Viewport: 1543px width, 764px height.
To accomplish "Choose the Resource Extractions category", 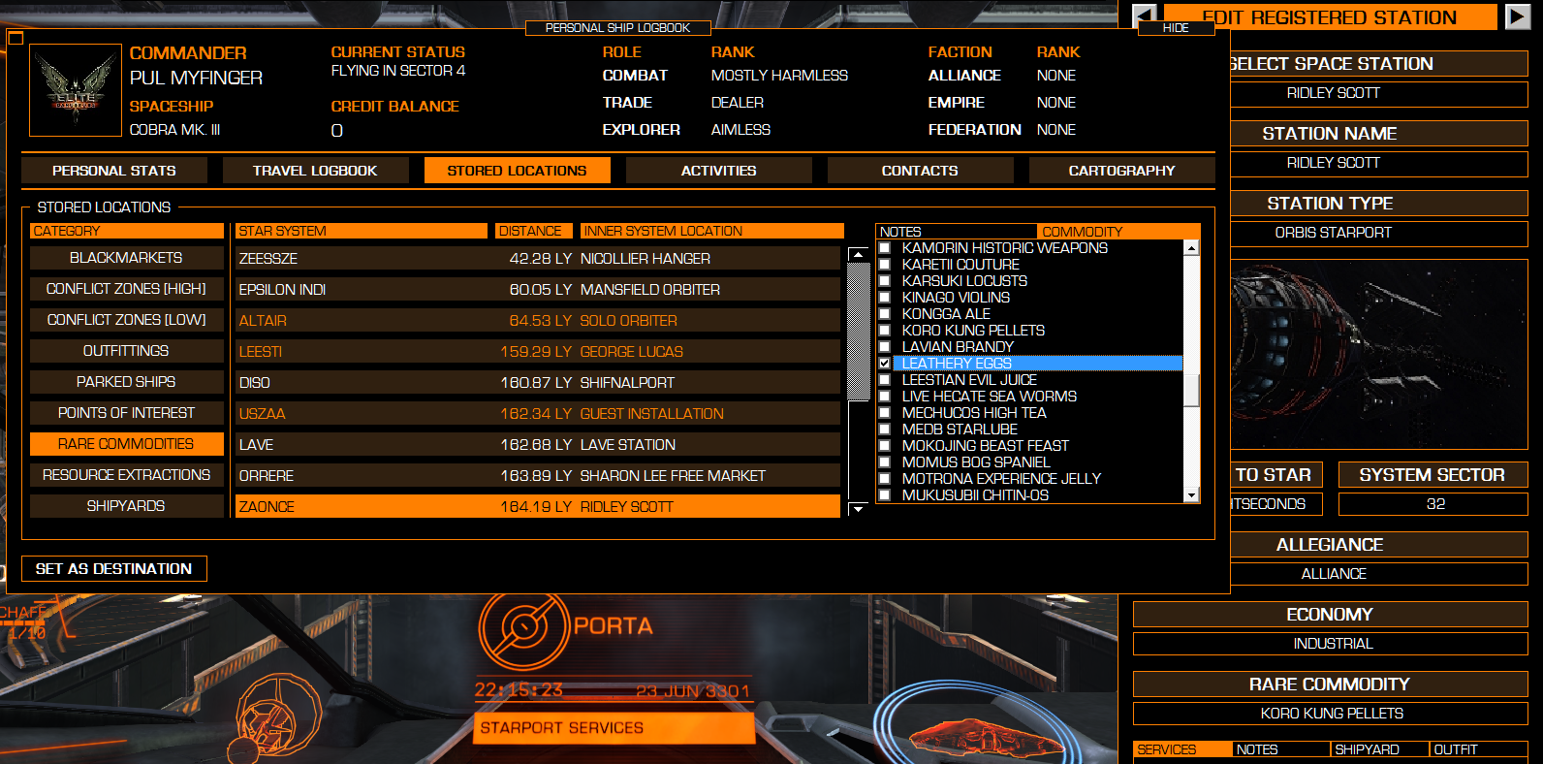I will coord(126,475).
